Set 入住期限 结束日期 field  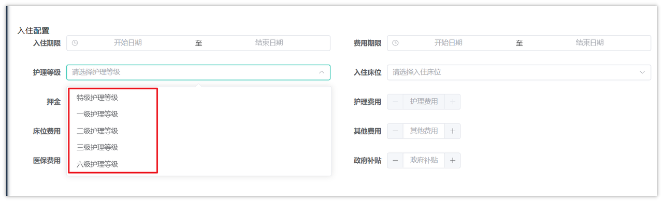click(269, 43)
